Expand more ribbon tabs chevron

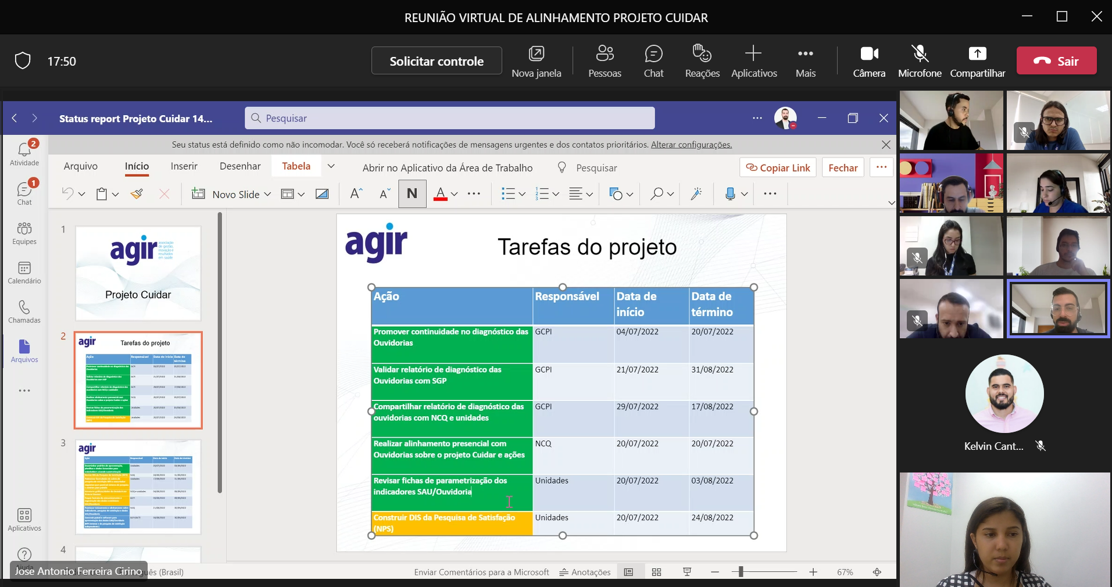tap(331, 166)
